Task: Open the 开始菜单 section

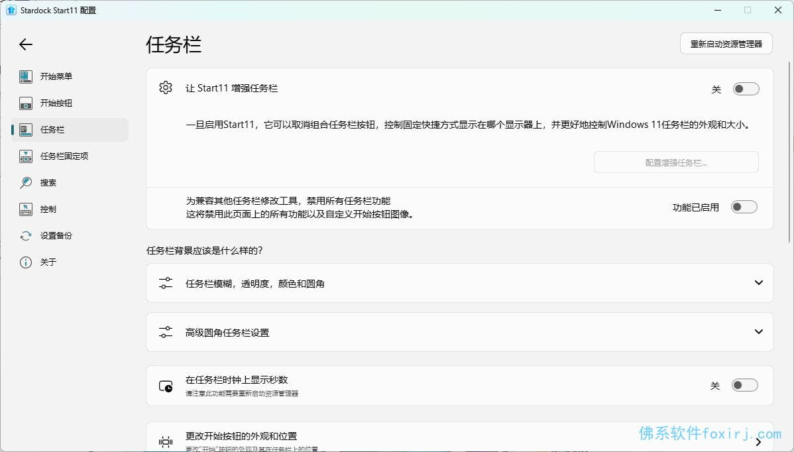Action: coord(70,76)
